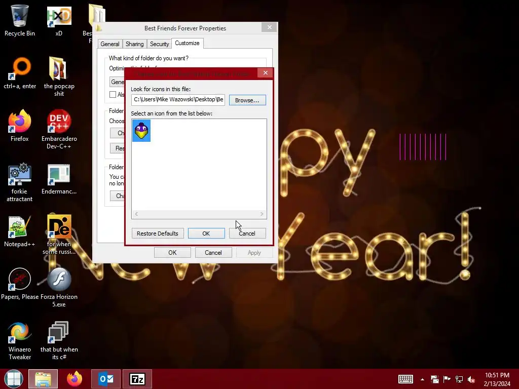Select the purple bird icon in the list
Viewport: 519px width, 389px height.
coord(141,131)
